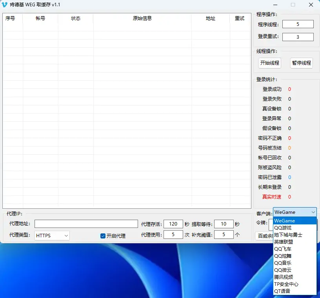Click the 号码被冻结 statistic label
The height and width of the screenshot is (298, 320).
coord(270,148)
